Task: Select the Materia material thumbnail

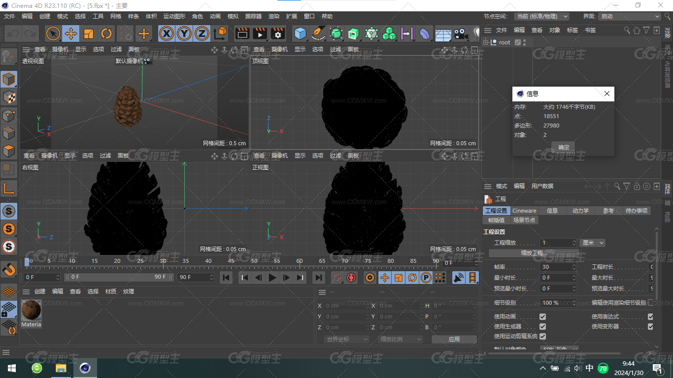Action: tap(31, 310)
